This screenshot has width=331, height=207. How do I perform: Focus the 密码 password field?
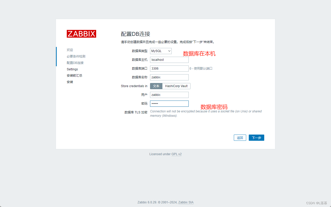click(x=169, y=104)
